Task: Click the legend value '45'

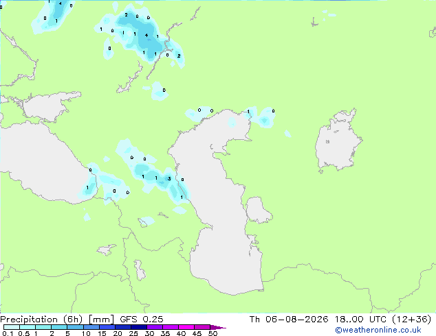Action: [197, 333]
